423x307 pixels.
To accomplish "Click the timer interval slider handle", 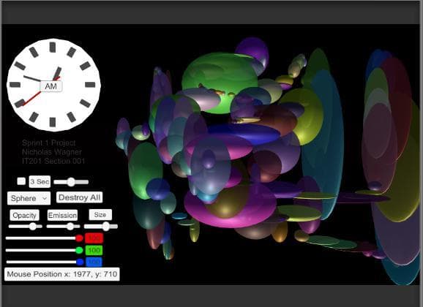I will click(71, 182).
